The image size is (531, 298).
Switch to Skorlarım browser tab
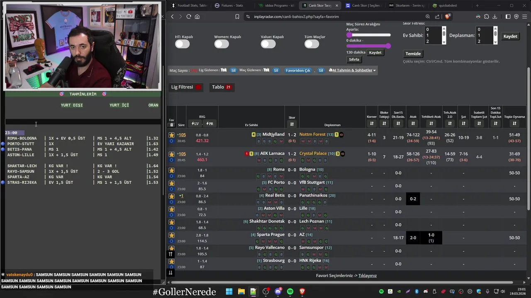coord(407,5)
